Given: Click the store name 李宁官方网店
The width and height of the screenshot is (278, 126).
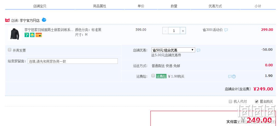Looking at the screenshot, I should click(x=30, y=20).
